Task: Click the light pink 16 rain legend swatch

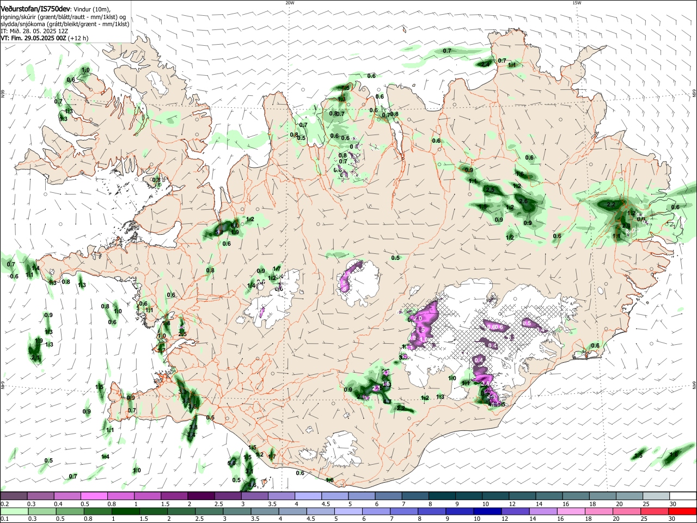Action: (x=571, y=511)
